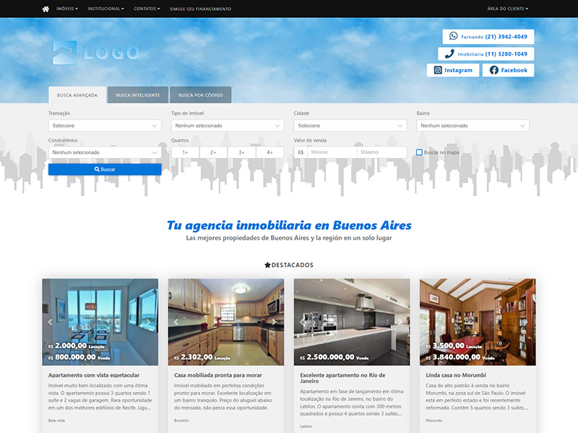Click the Instagram icon
The width and height of the screenshot is (578, 433).
pyautogui.click(x=438, y=70)
